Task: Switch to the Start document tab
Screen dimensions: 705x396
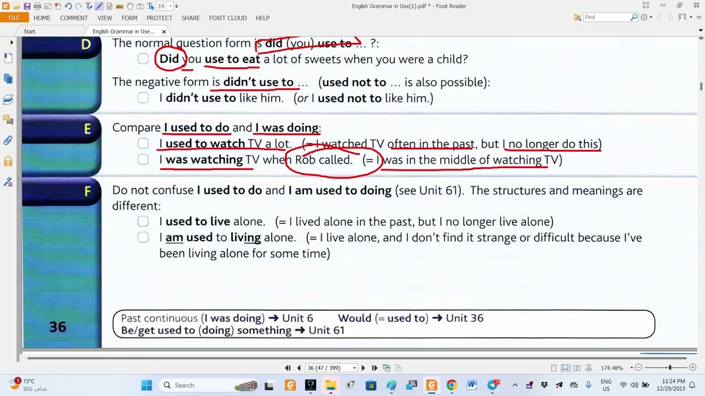Action: click(29, 31)
